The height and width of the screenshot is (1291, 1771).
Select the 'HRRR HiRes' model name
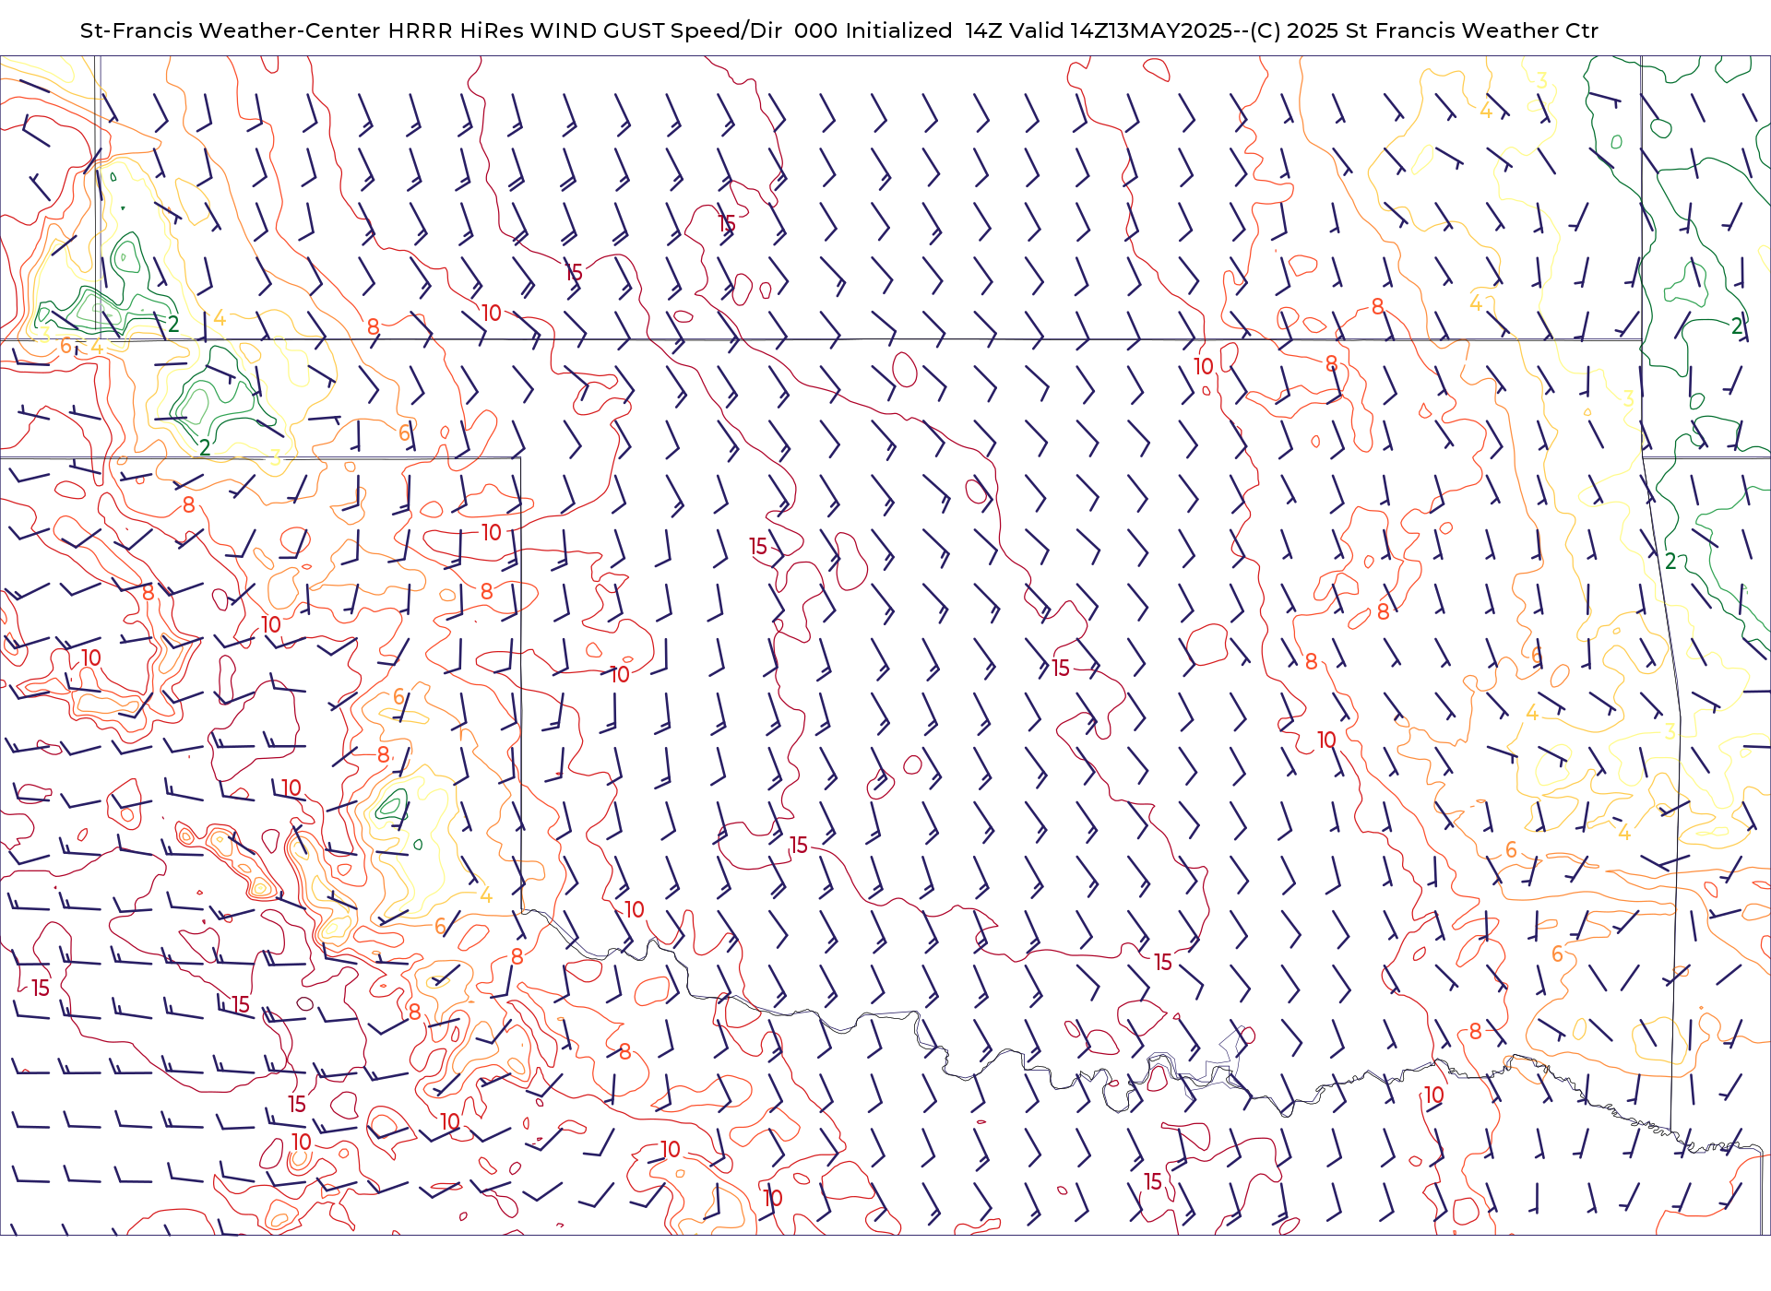tap(456, 30)
